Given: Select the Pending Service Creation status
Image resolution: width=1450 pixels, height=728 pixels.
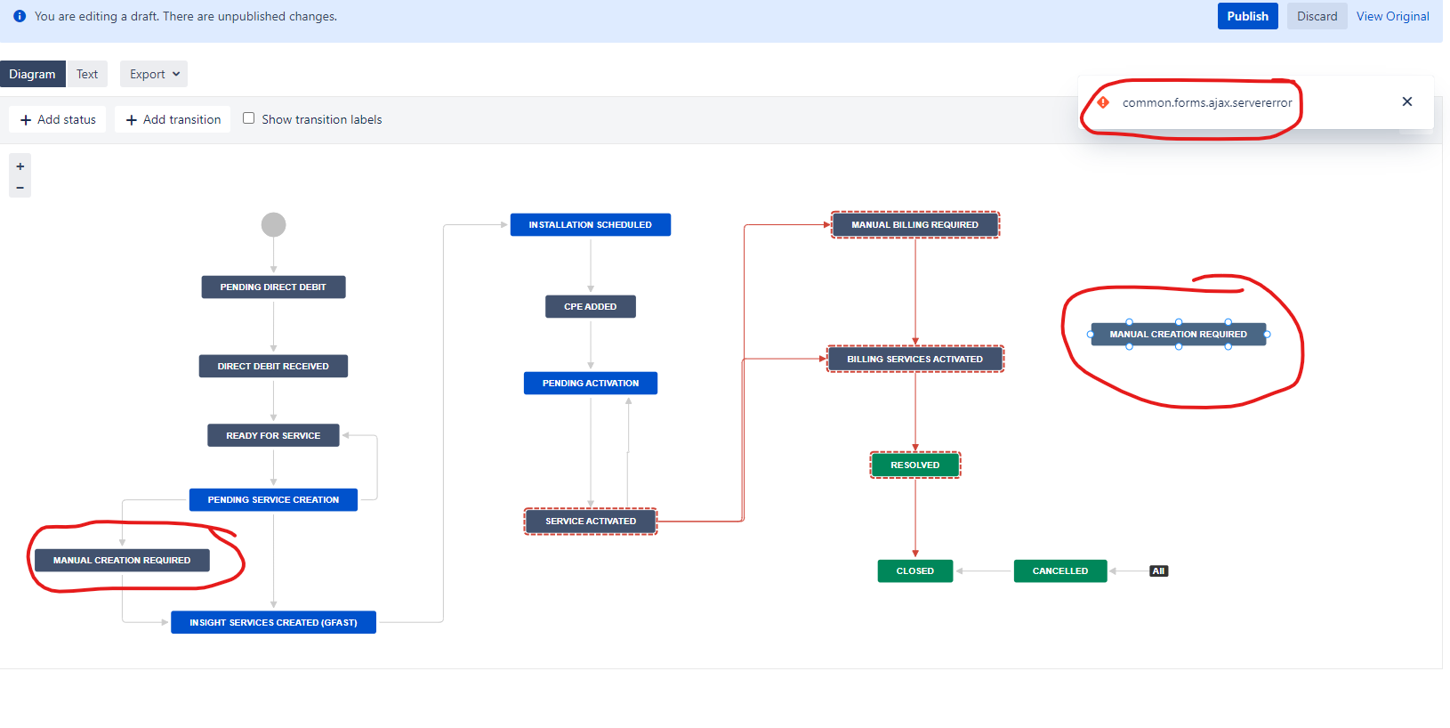Looking at the screenshot, I should 273,499.
